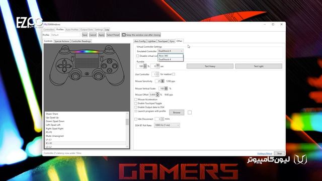
Task: Open the Controller Readings tab
Action: (81, 41)
